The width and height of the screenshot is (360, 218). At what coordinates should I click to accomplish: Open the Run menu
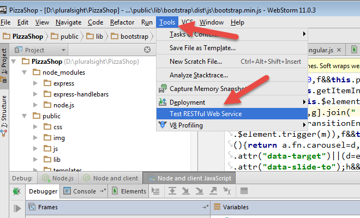coord(147,22)
